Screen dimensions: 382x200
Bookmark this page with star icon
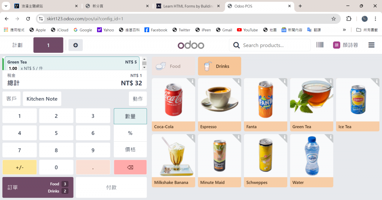coord(334,19)
